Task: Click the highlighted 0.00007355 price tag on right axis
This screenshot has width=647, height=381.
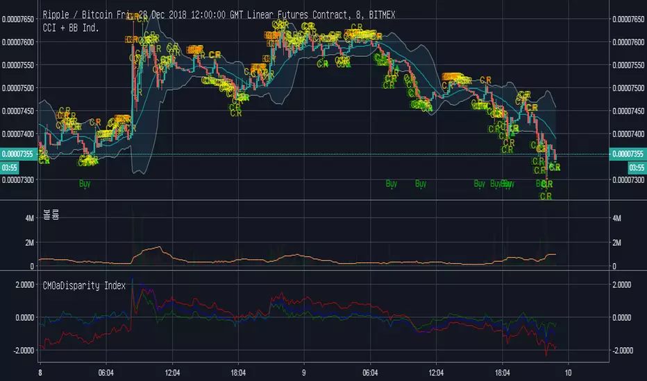Action: 628,154
